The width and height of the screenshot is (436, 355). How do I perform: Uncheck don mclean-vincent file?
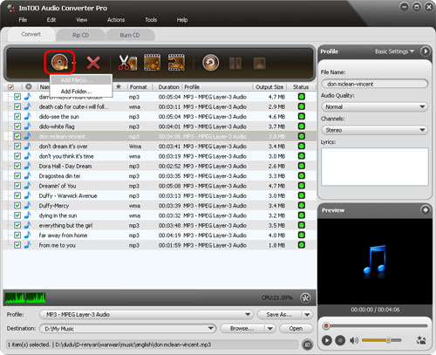(17, 136)
